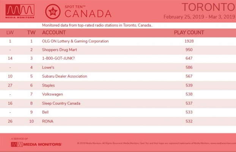Click the TORONTO market title
236x152 pixels.
[209, 7]
